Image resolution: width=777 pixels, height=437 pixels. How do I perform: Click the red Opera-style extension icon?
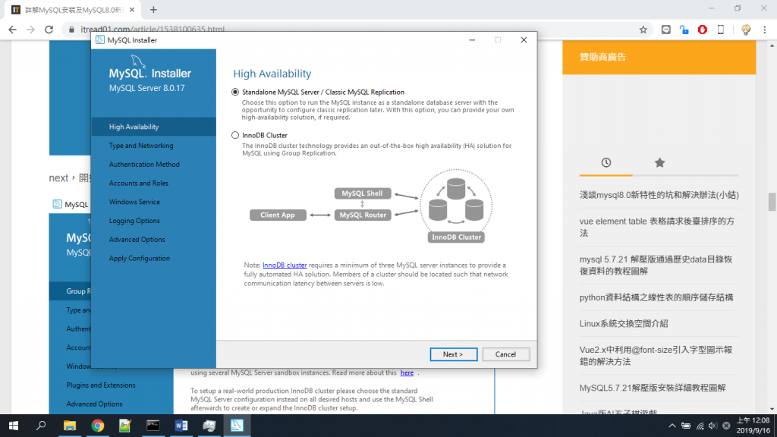click(702, 30)
